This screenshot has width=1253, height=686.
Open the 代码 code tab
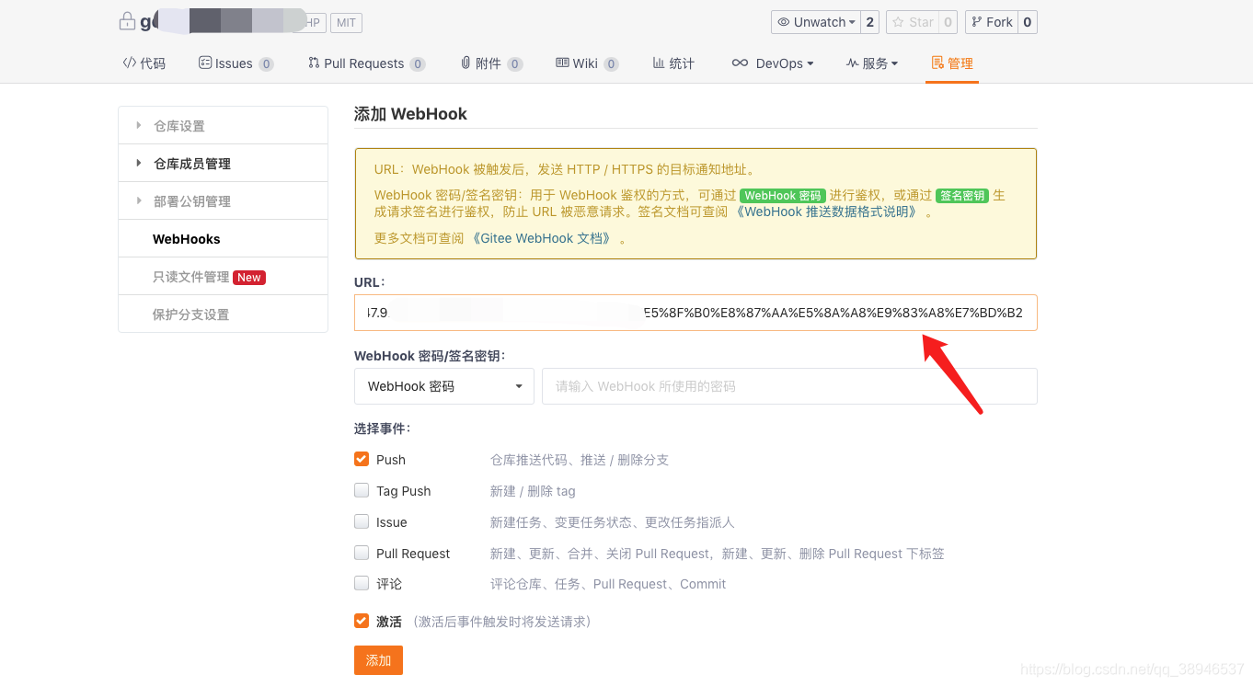[144, 63]
